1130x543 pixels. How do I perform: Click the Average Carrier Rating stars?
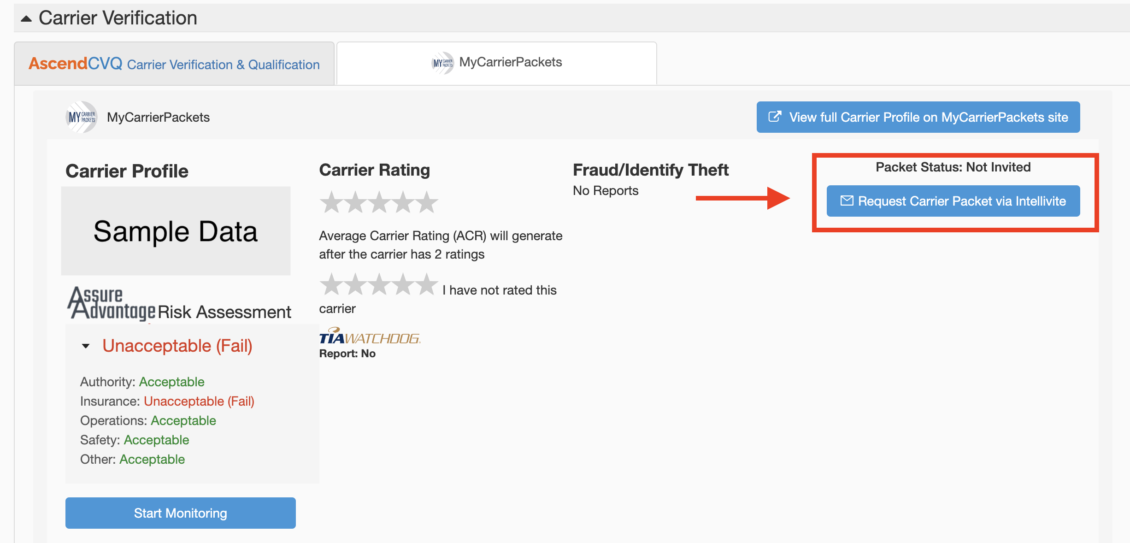(379, 202)
